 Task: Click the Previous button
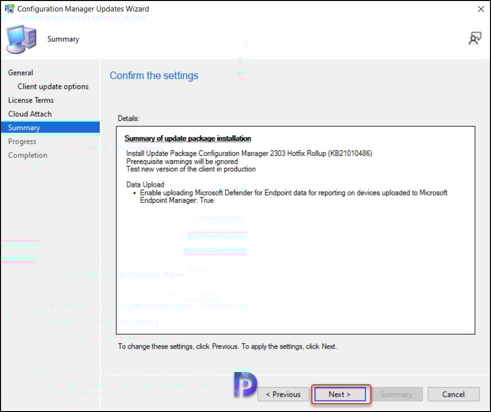click(x=283, y=394)
